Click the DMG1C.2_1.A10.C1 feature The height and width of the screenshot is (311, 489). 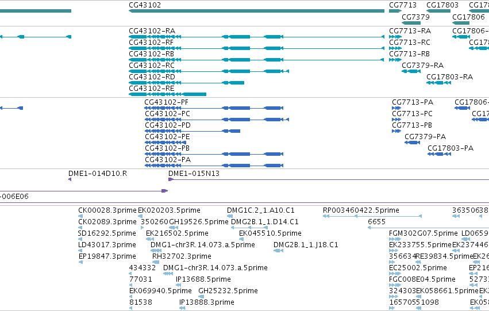coord(230,216)
